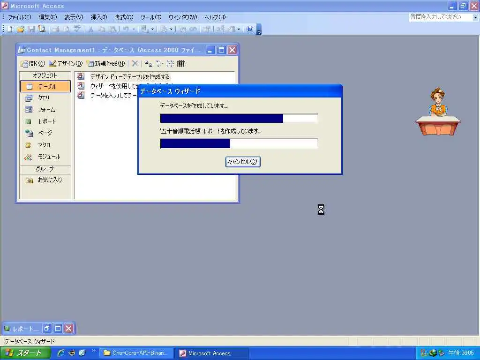Click the Spelling check icon in toolbar

77,29
